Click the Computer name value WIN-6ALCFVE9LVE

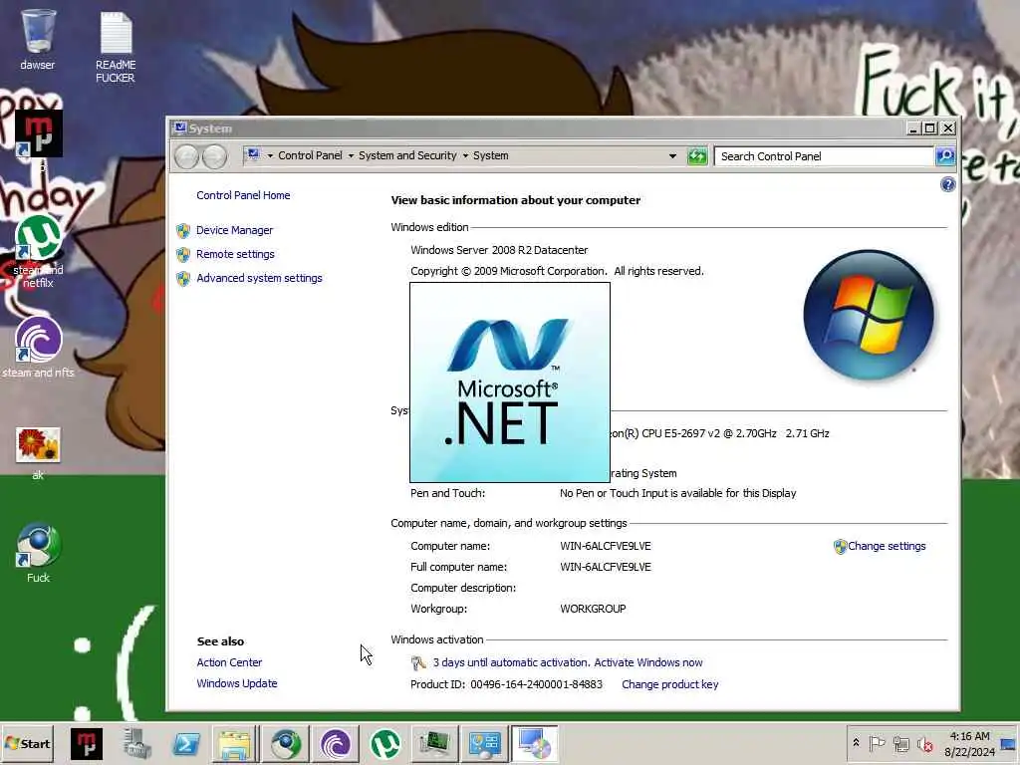click(x=605, y=546)
